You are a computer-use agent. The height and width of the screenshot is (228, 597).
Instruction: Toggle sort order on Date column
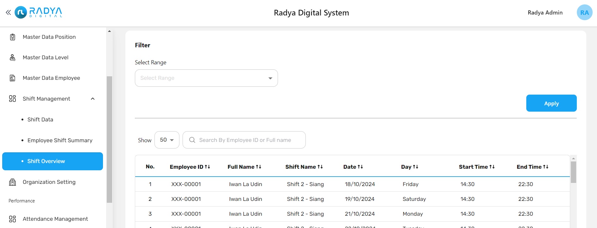coord(360,167)
